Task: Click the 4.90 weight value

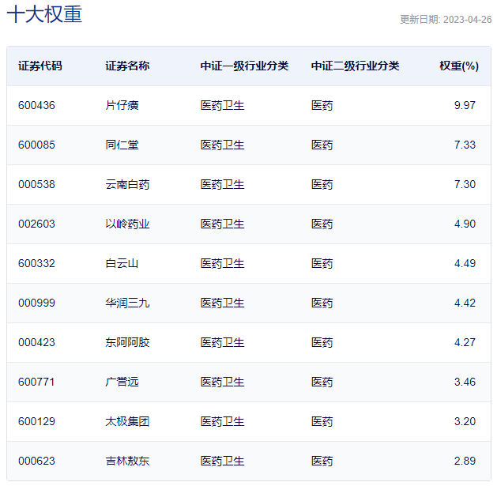Action: click(x=465, y=224)
